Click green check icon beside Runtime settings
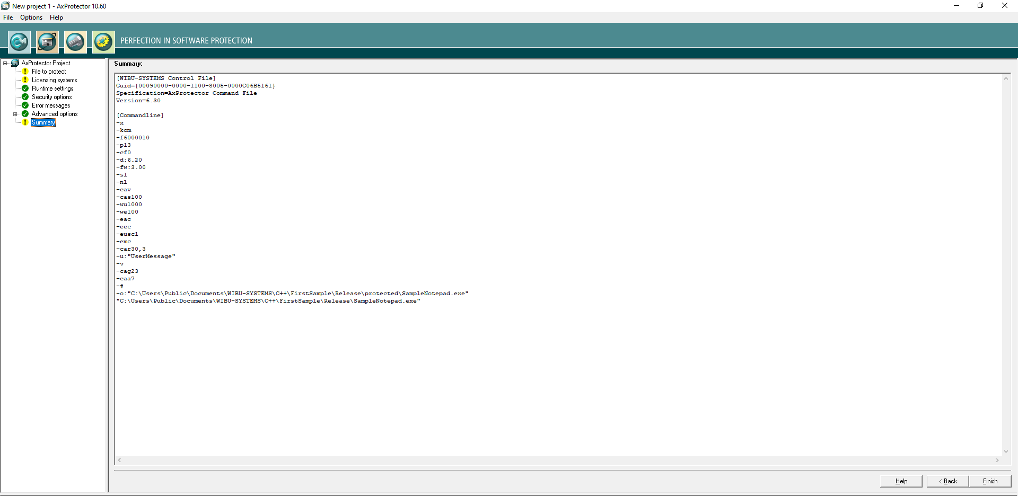The height and width of the screenshot is (496, 1018). pyautogui.click(x=25, y=88)
